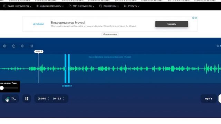
Task: Open the Аудио инструменты menu
Action: [x=50, y=6]
